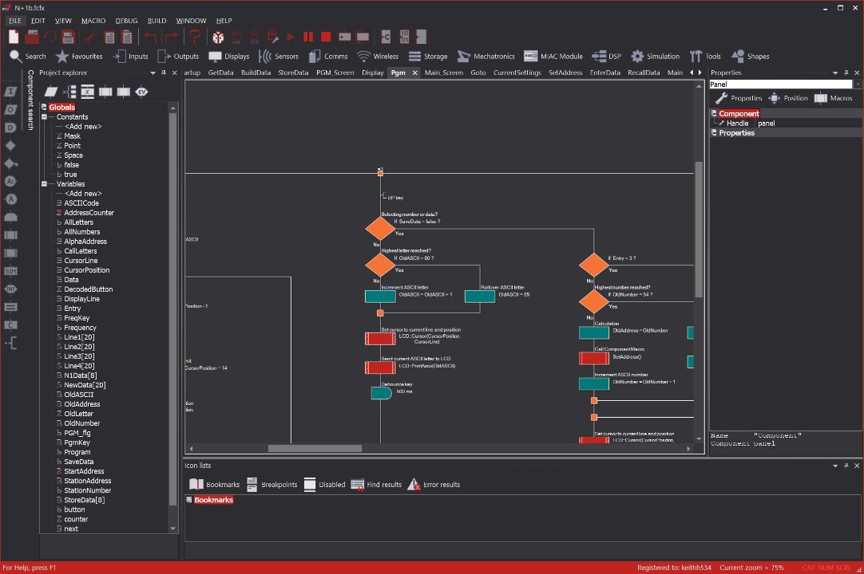Close the Pgm macro tab
Viewport: 864px width, 574px height.
[x=415, y=73]
